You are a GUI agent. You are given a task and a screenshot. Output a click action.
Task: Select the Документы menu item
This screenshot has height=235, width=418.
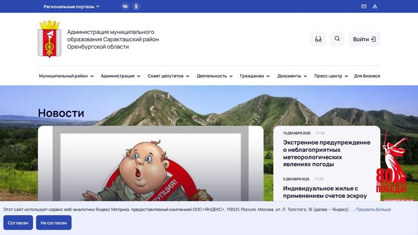point(292,76)
